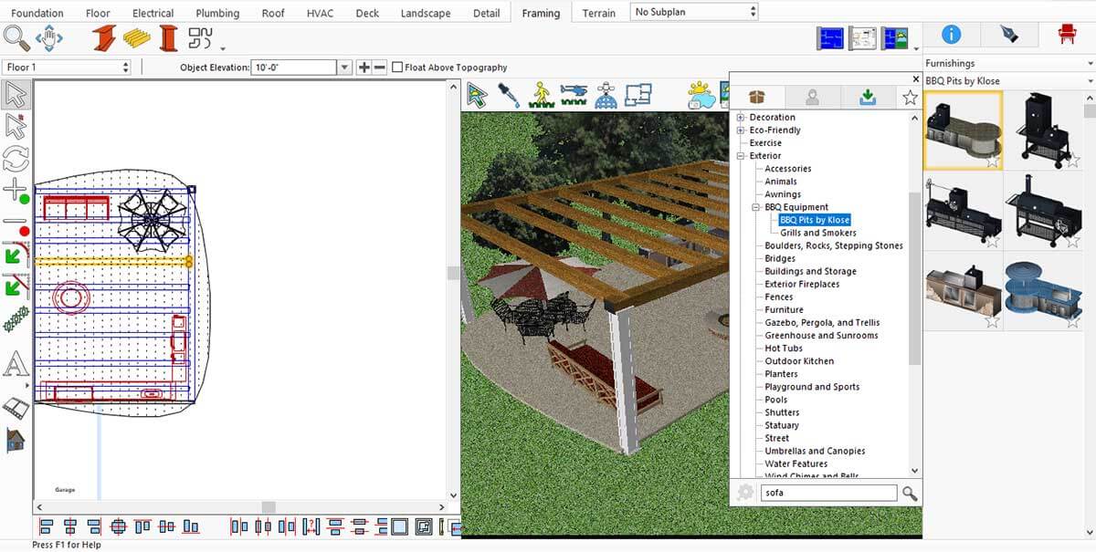Enable Float Above Topography checkbox

(397, 68)
